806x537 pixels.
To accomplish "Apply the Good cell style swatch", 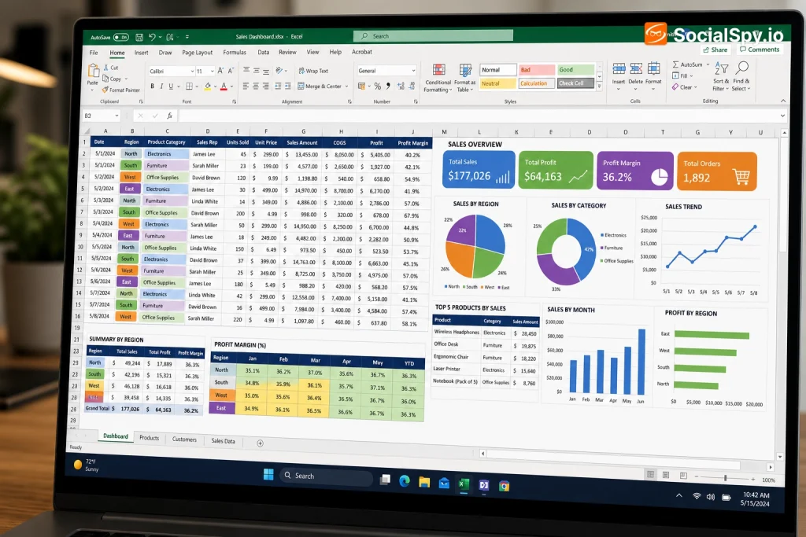I will [575, 70].
